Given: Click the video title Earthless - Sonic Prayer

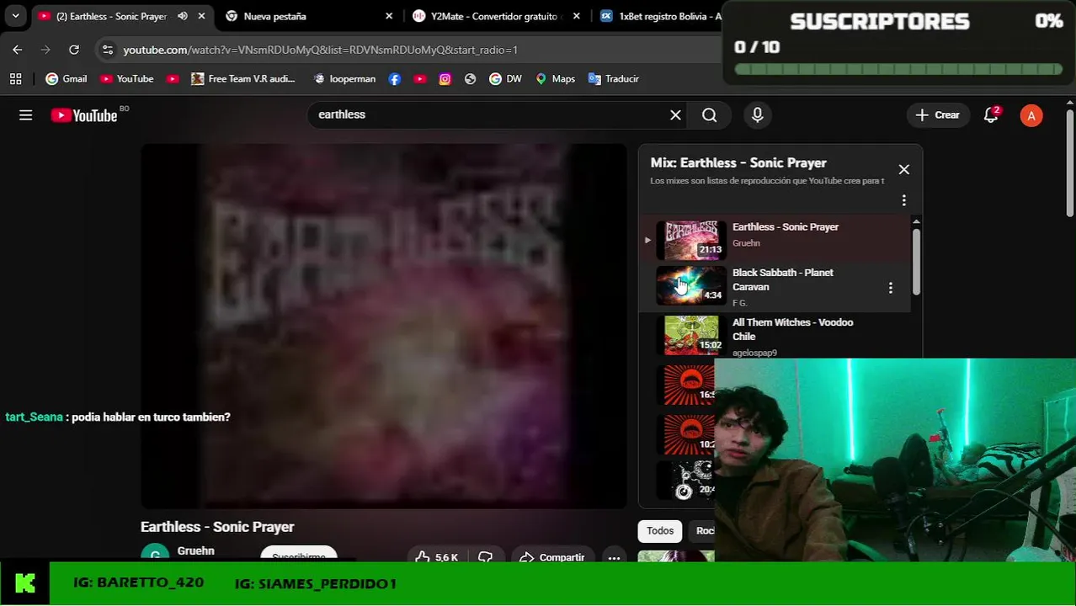Looking at the screenshot, I should [217, 527].
